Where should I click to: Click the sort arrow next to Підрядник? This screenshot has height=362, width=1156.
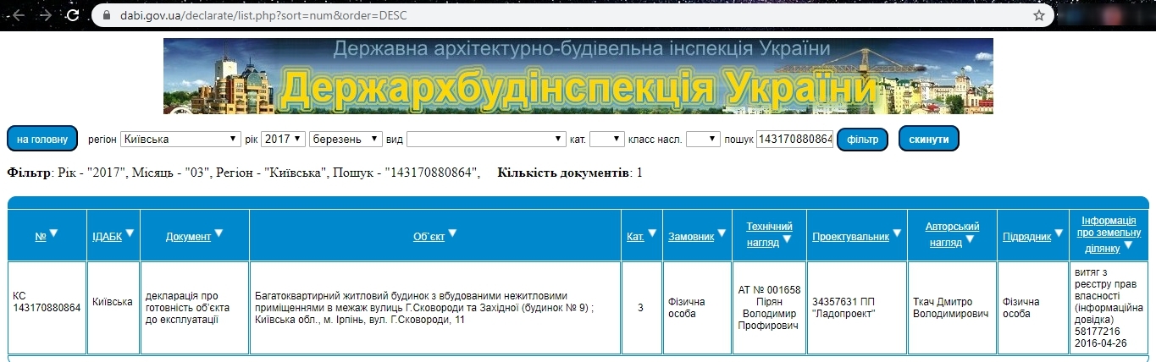pos(1059,233)
